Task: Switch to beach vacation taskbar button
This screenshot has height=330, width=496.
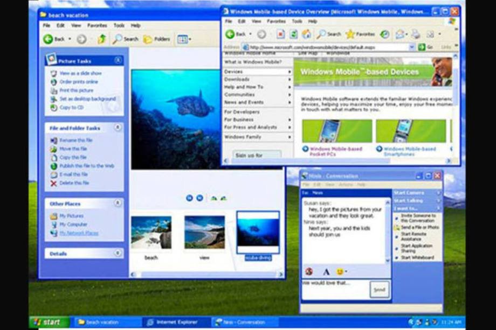Action: coord(107,322)
